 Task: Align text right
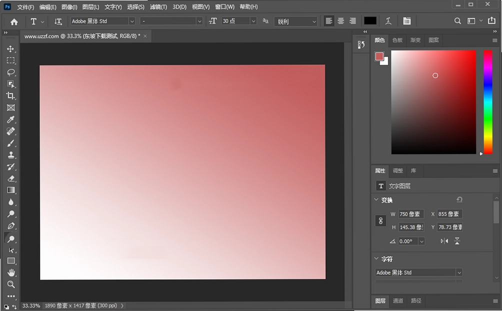352,21
